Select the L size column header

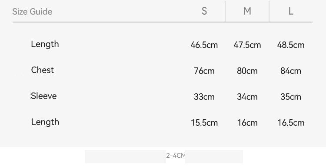[291, 11]
